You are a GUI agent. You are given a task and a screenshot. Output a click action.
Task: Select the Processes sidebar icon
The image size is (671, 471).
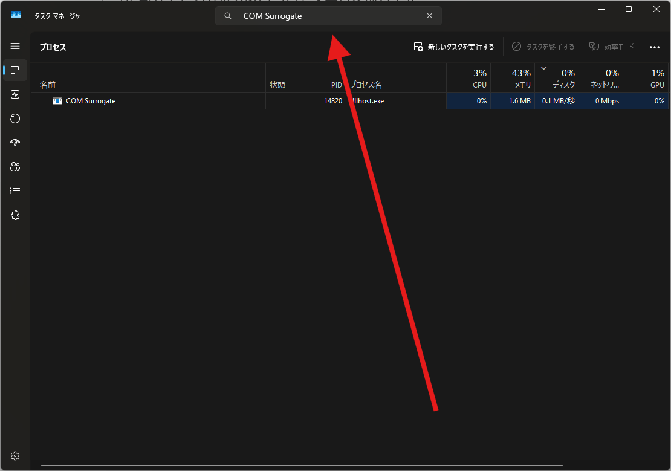click(x=15, y=70)
